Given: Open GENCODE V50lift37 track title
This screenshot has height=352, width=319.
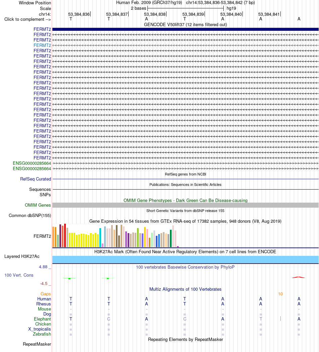Looking at the screenshot, I should coord(185,25).
